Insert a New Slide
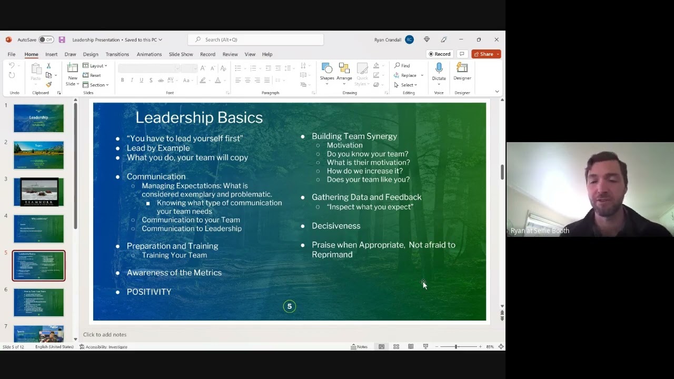This screenshot has width=674, height=379. coord(73,74)
